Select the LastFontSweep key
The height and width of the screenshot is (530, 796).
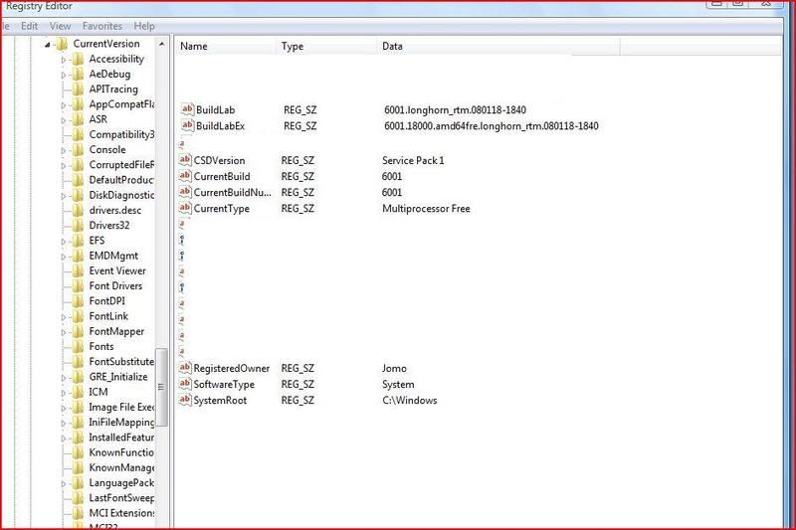click(121, 498)
